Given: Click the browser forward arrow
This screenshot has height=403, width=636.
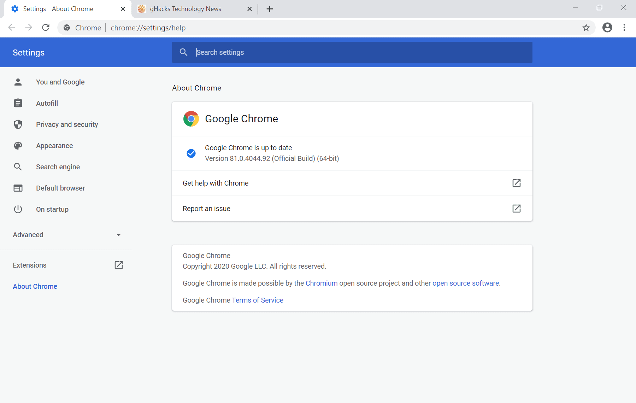Looking at the screenshot, I should (x=29, y=28).
